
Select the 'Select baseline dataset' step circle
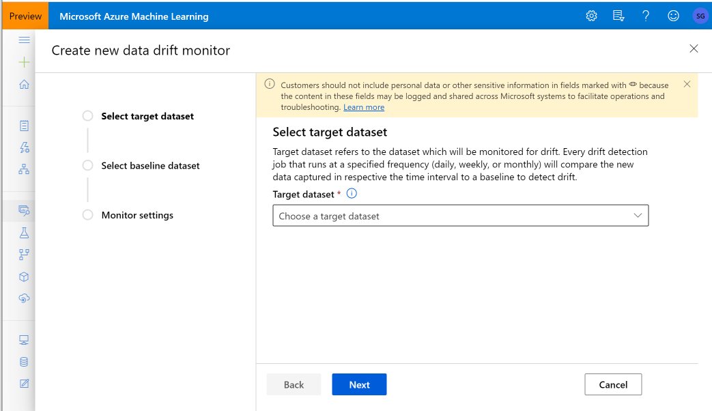[87, 165]
